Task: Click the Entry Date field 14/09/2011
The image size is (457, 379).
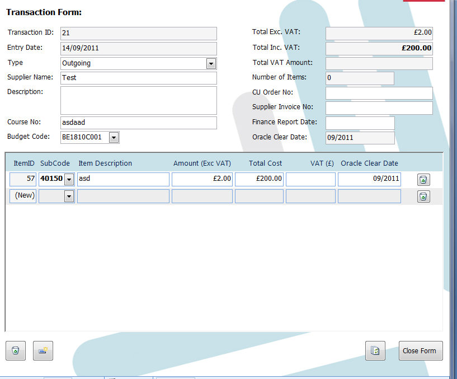Action: coord(139,49)
